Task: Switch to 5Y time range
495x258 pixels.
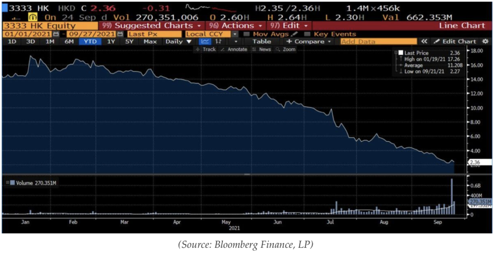Action: [x=130, y=41]
